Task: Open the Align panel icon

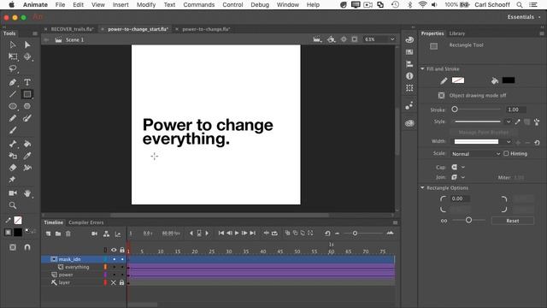Action: click(x=409, y=64)
